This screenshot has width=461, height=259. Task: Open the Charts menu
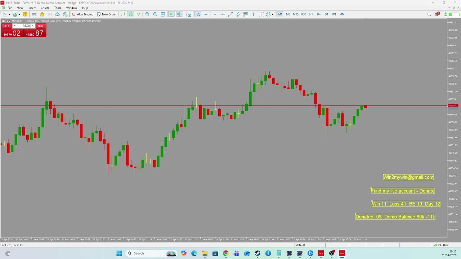45,8
